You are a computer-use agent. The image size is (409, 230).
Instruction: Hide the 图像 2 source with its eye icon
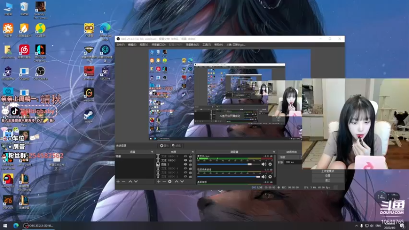coord(186,164)
